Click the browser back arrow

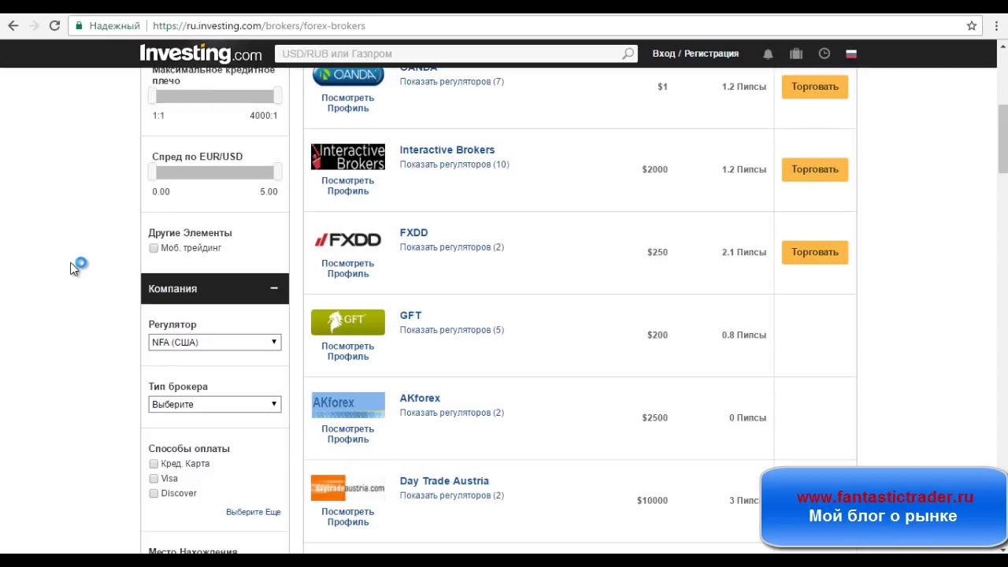[x=13, y=26]
